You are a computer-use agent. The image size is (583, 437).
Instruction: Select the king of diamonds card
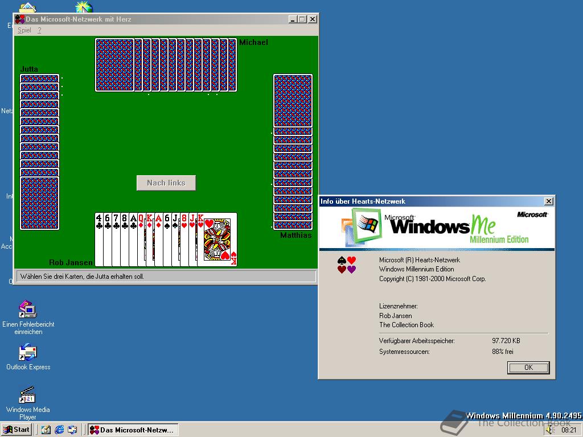pos(150,240)
